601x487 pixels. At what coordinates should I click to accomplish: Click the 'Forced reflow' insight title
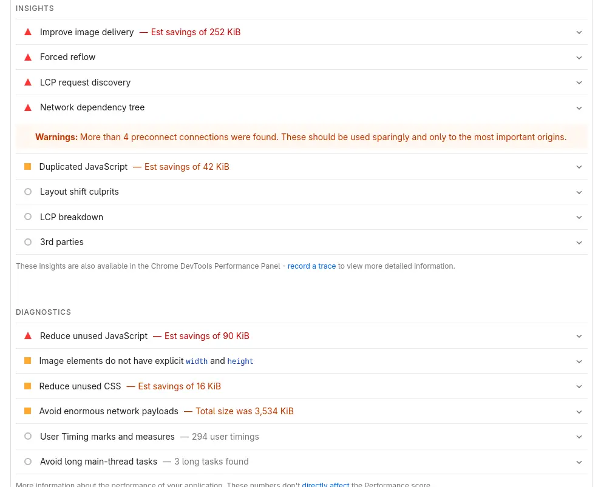68,57
